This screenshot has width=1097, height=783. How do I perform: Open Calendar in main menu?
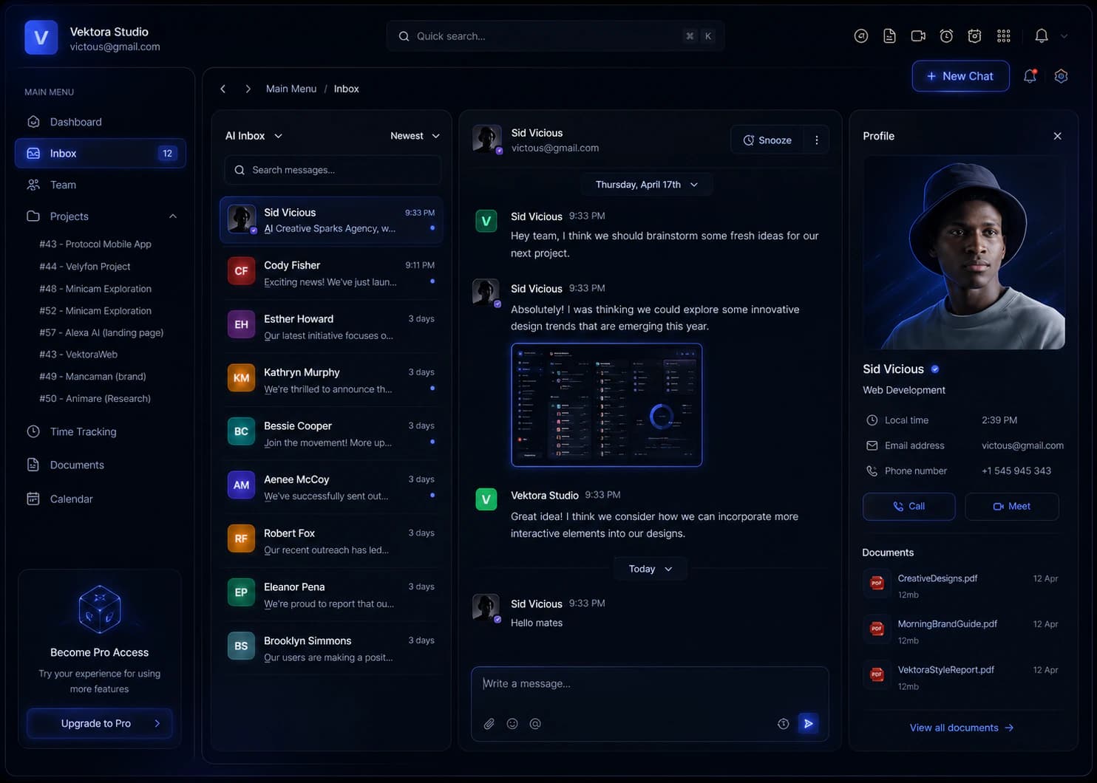[101, 499]
